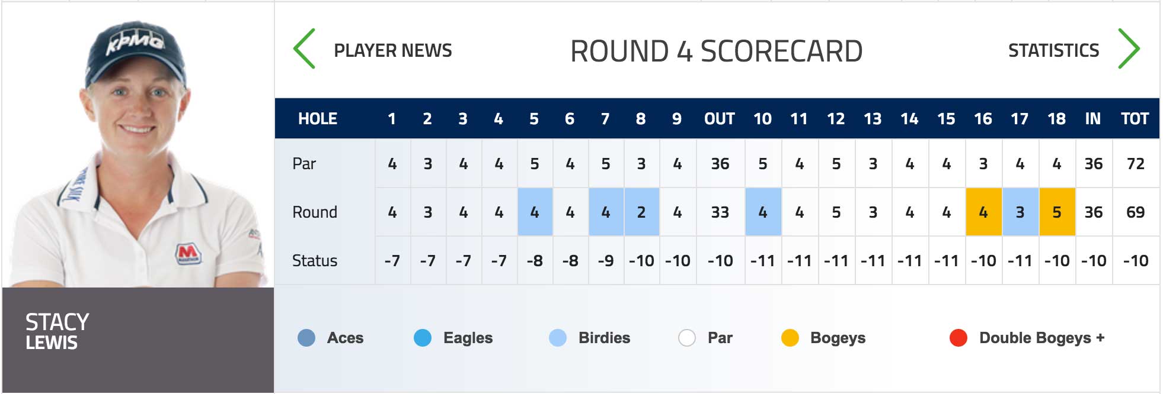
Task: Select the hole 8 birdie score cell
Action: [x=641, y=212]
